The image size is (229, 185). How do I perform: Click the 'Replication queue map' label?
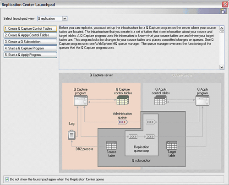142,149
